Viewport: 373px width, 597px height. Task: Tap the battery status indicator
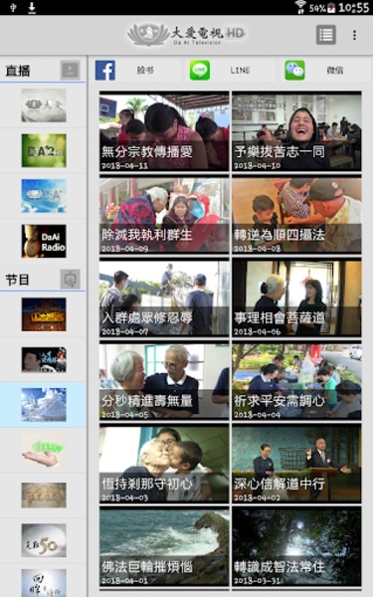click(331, 8)
